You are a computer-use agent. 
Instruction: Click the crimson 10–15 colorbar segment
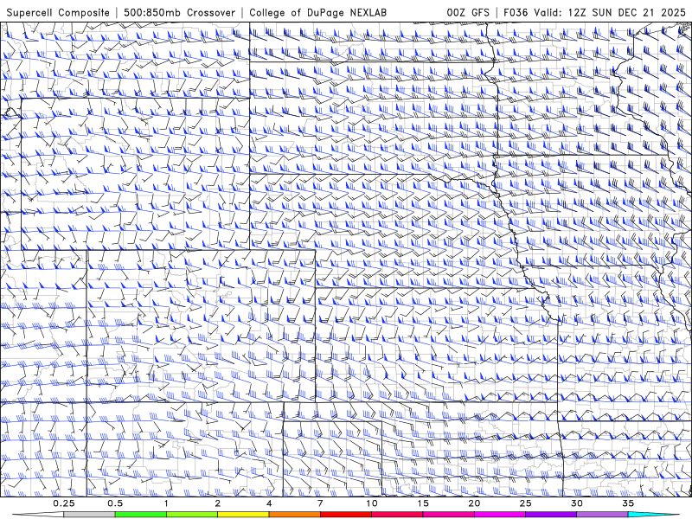[397, 515]
